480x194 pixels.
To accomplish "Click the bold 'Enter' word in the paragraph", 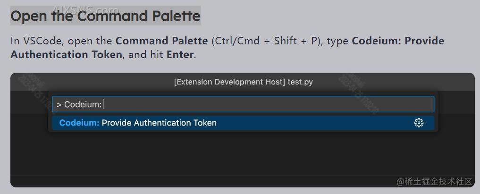I will 180,54.
